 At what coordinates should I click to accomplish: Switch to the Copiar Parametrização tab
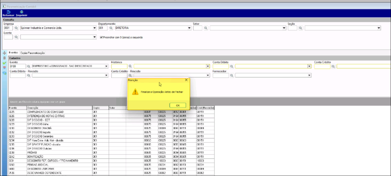point(33,53)
